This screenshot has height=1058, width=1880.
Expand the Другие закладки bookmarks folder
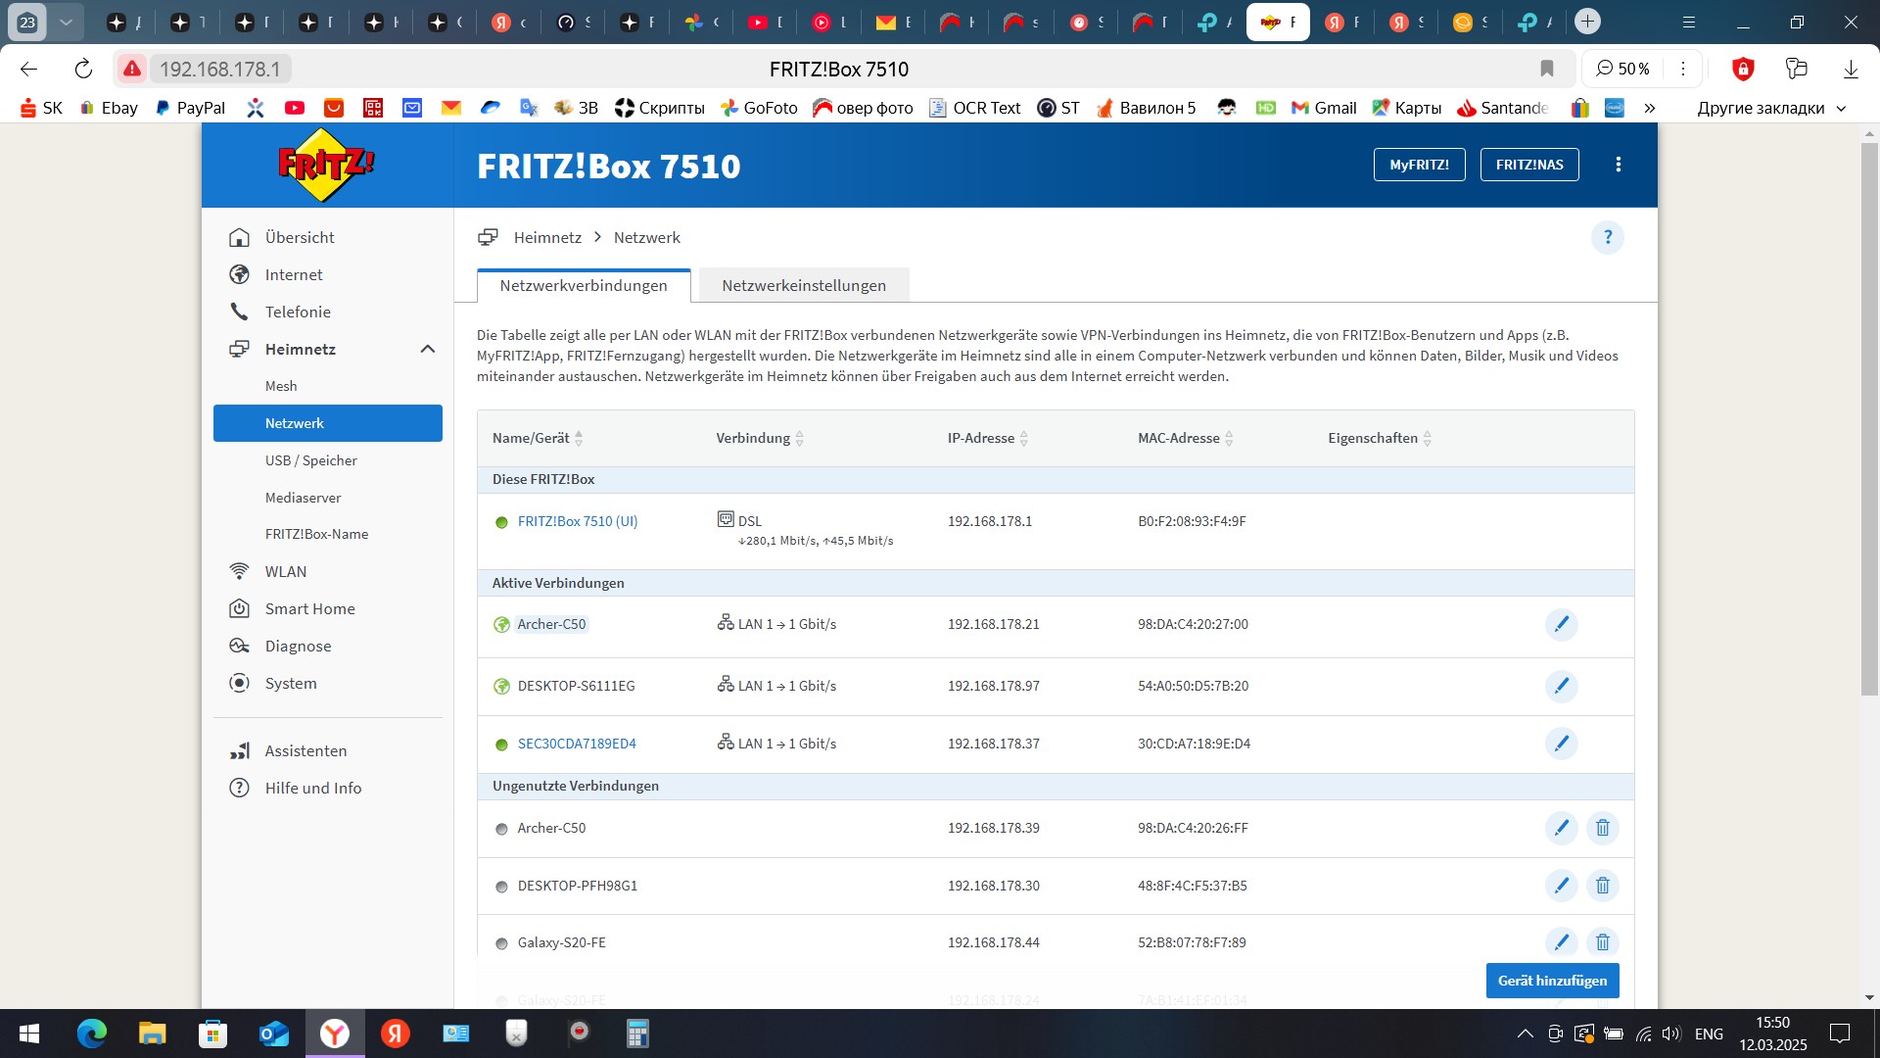point(1771,108)
